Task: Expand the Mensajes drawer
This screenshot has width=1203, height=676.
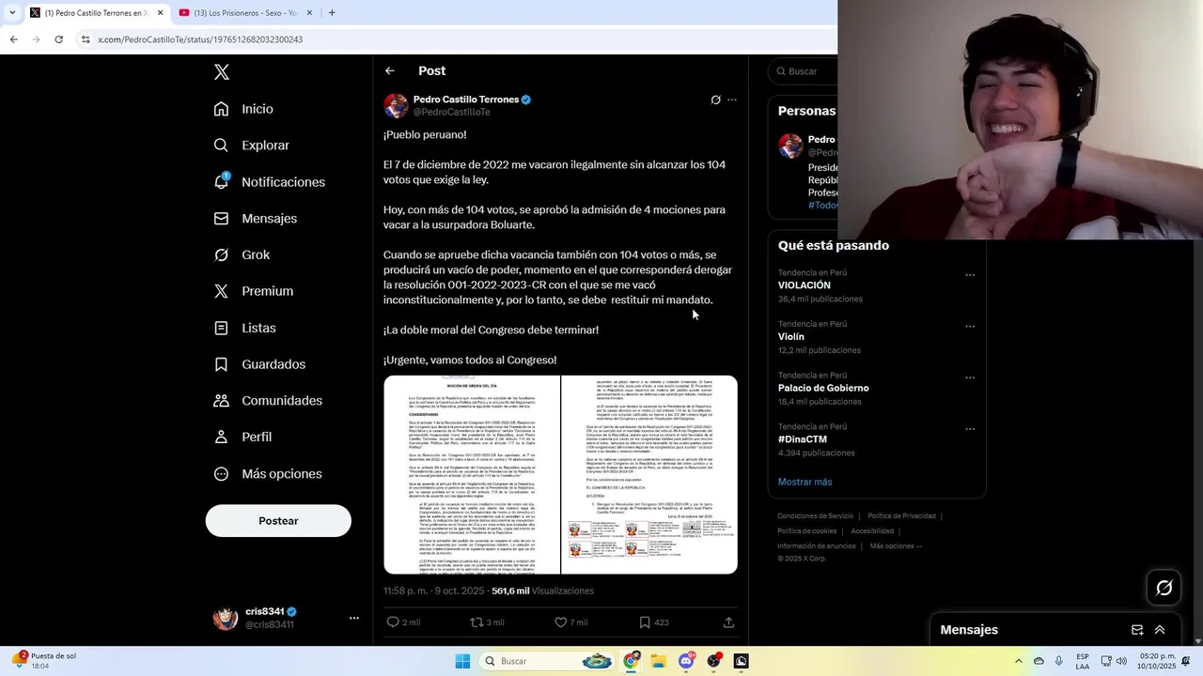Action: (x=1160, y=630)
